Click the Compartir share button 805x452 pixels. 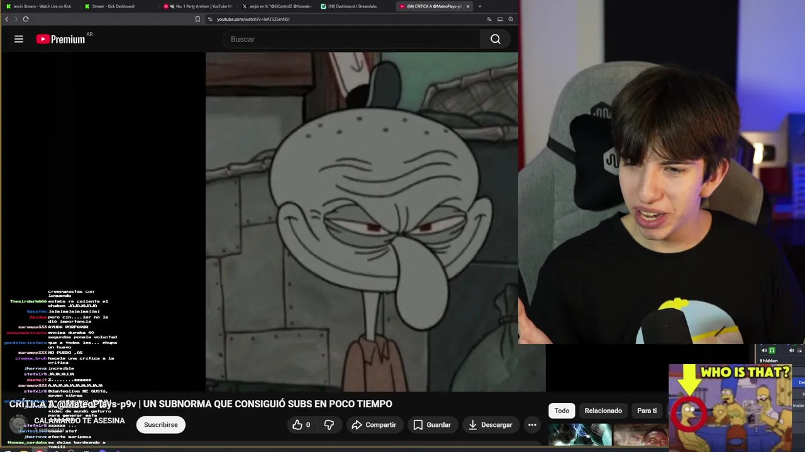(374, 425)
